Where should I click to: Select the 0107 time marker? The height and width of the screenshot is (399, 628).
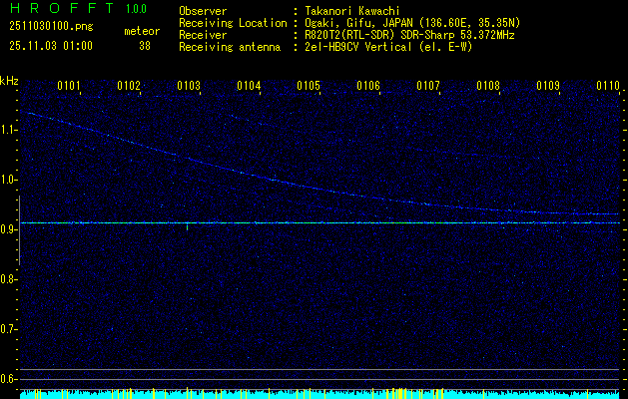click(428, 86)
